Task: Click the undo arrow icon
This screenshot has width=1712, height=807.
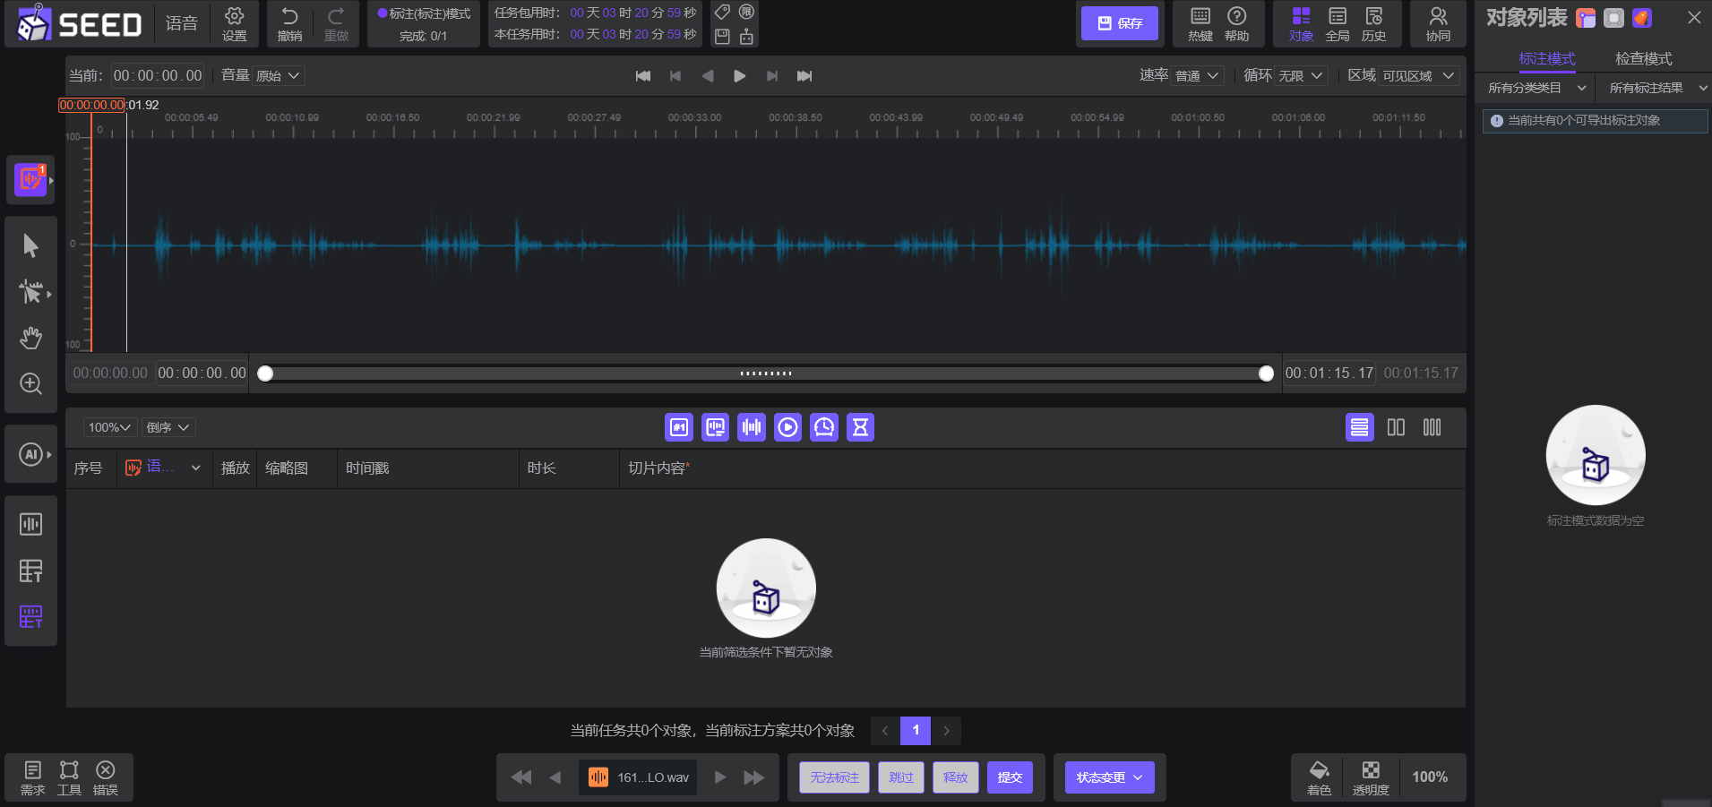Action: point(289,23)
